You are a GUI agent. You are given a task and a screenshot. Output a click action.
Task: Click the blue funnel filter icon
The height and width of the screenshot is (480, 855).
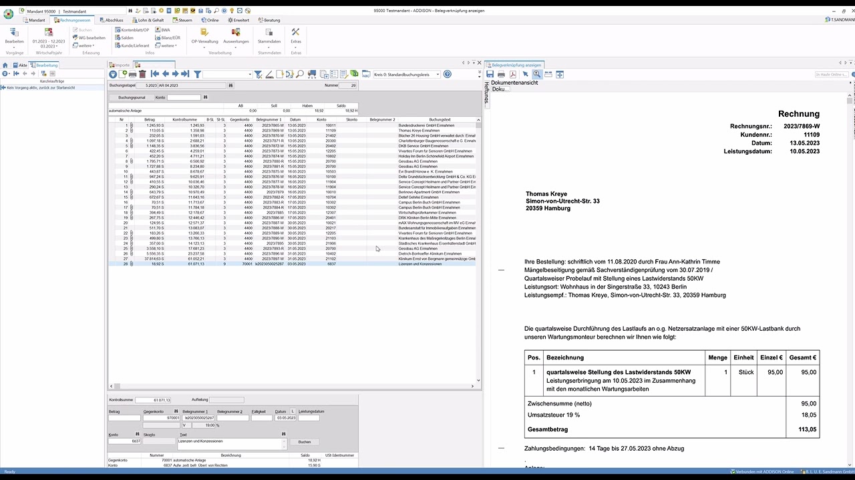pos(198,74)
